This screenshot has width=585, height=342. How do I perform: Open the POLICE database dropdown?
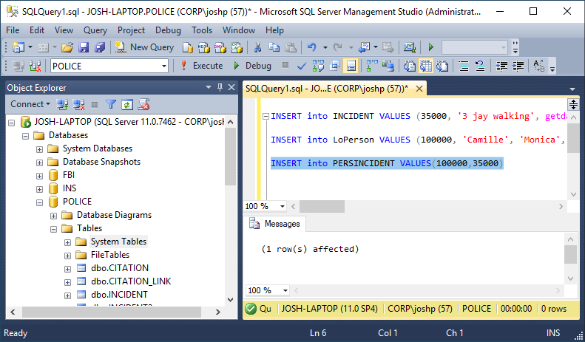click(x=164, y=66)
